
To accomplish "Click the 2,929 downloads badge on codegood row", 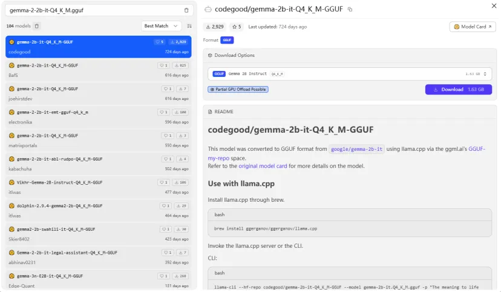I will click(178, 42).
